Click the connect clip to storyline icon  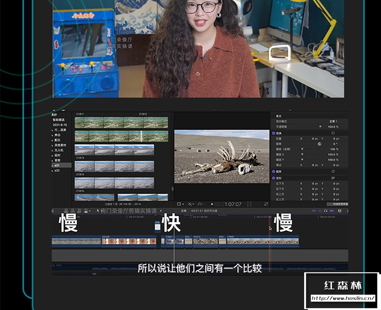pos(66,211)
